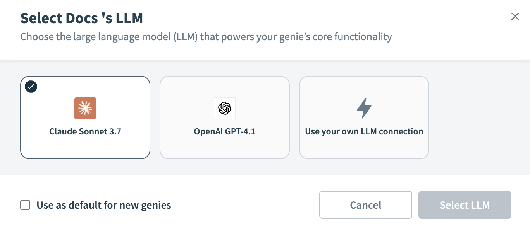Screen dimensions: 530x228
Task: Click the selected checkmark badge on Claude card
Action: 31,87
